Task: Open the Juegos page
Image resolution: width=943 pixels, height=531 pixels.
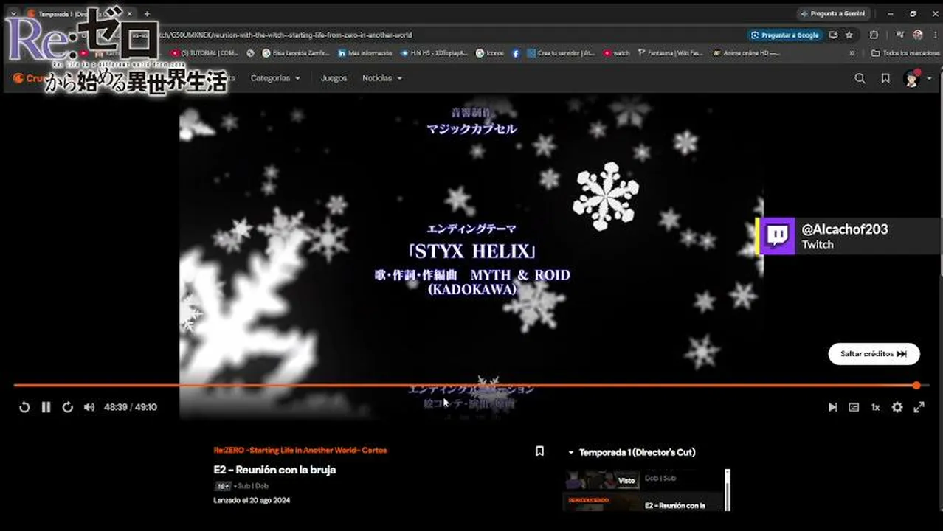Action: coord(334,78)
